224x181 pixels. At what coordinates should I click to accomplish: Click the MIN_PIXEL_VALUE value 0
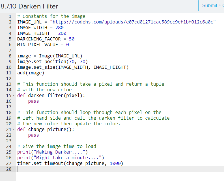click(x=68, y=45)
